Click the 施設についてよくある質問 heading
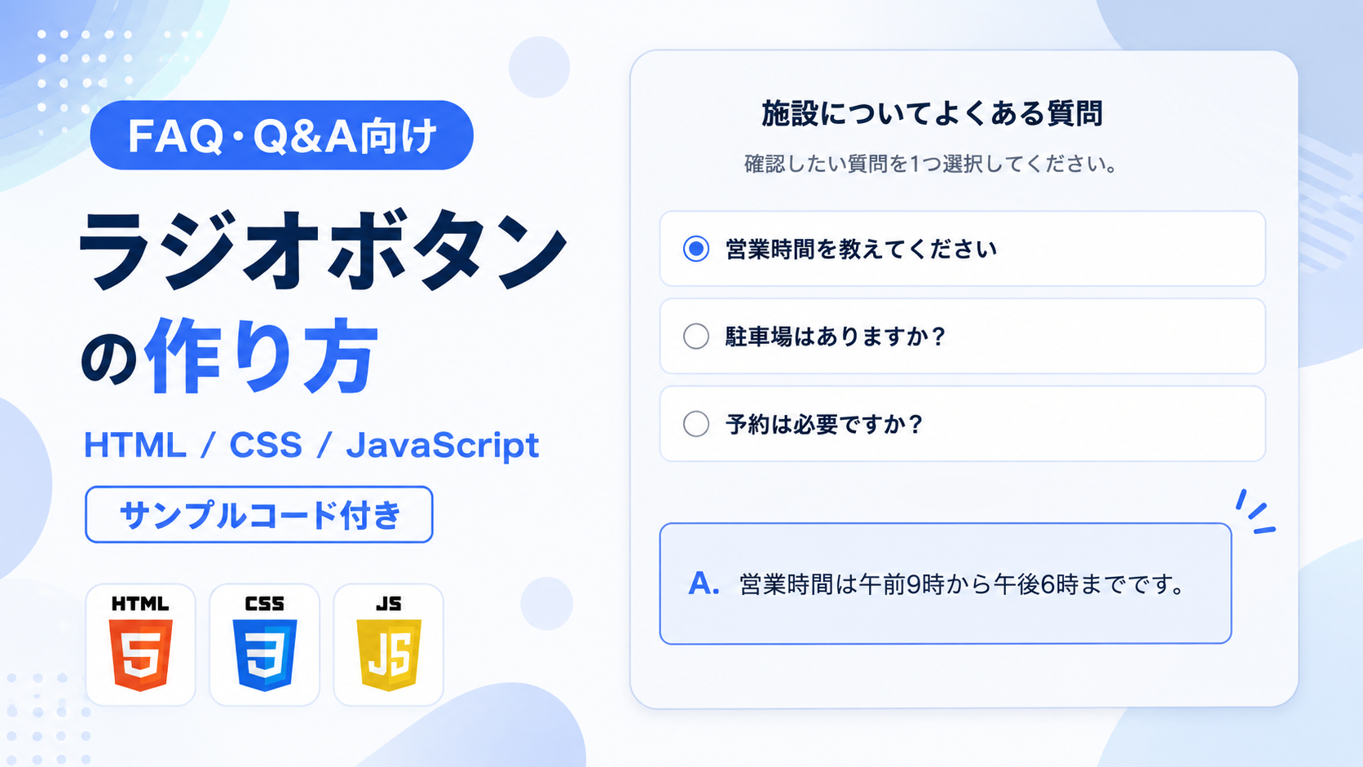 point(932,113)
